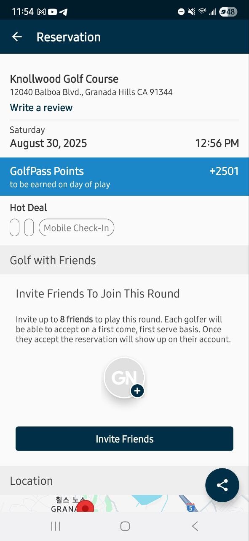Tap the first empty Hot Deal chip
Viewport: 249px width, 541px height.
coord(14,228)
